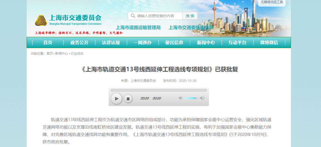
Task: Click 新闻中心 in the breadcrumb
Action: click(62, 53)
